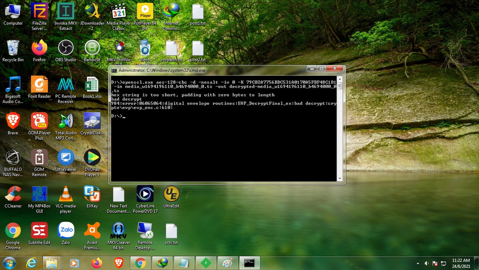Select Total Audio MP3 Converter icon
Screen dimensions: 479x270
pos(65,127)
